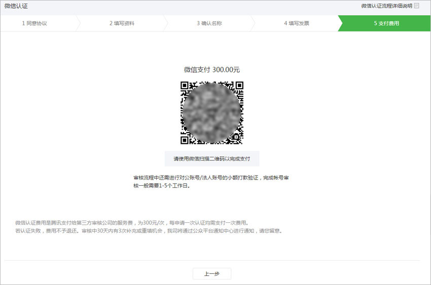Click the note starting 若认证失败，费用不予退还
Image resolution: width=431 pixels, height=285 pixels.
click(x=149, y=231)
